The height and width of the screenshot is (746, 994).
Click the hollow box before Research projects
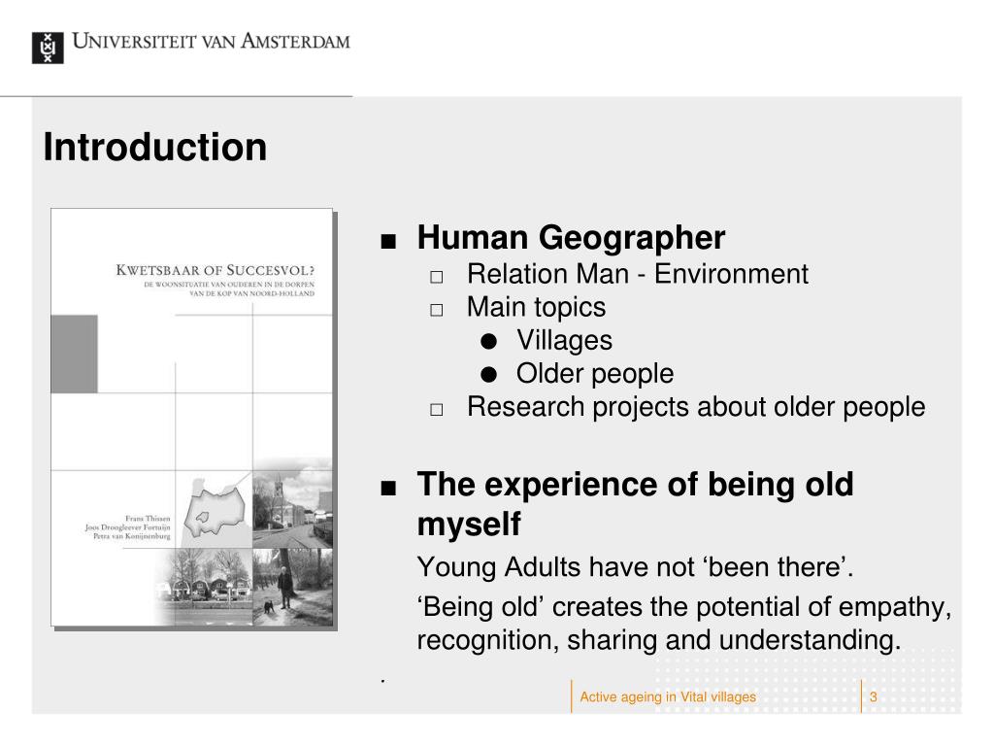pos(436,409)
